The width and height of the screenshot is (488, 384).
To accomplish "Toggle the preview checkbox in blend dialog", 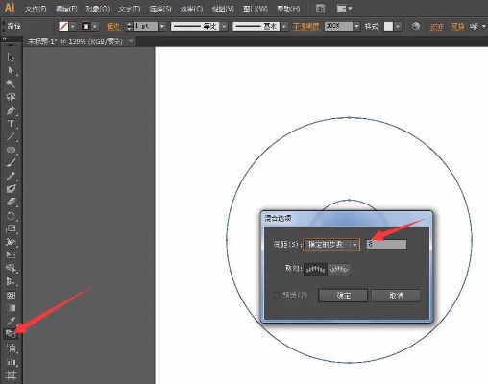I will point(276,295).
